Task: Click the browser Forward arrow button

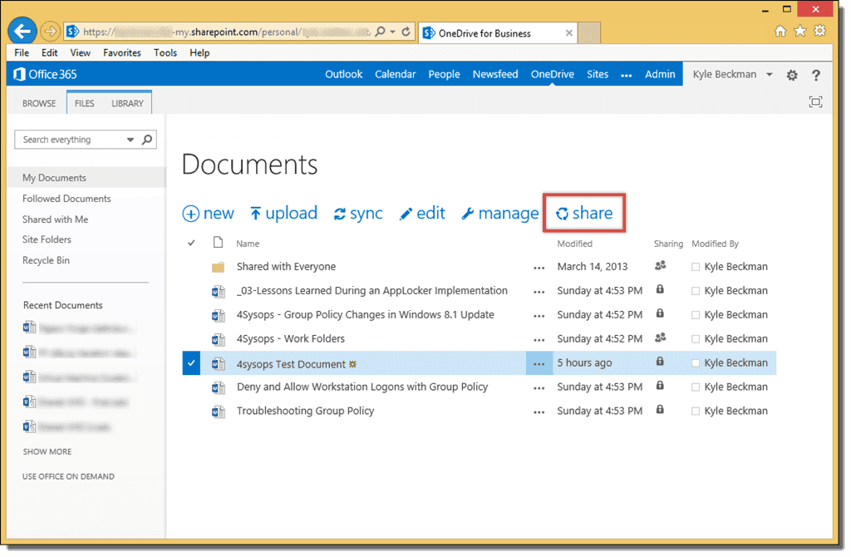Action: (x=50, y=32)
